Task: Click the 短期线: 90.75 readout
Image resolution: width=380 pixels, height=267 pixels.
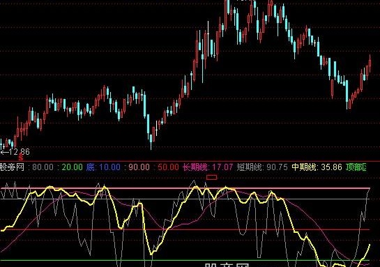Action: coord(262,167)
